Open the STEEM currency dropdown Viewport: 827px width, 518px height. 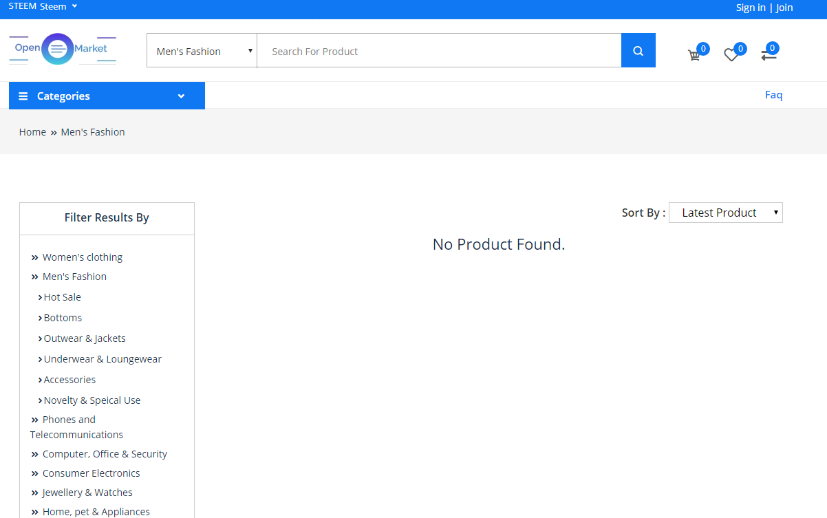click(43, 6)
